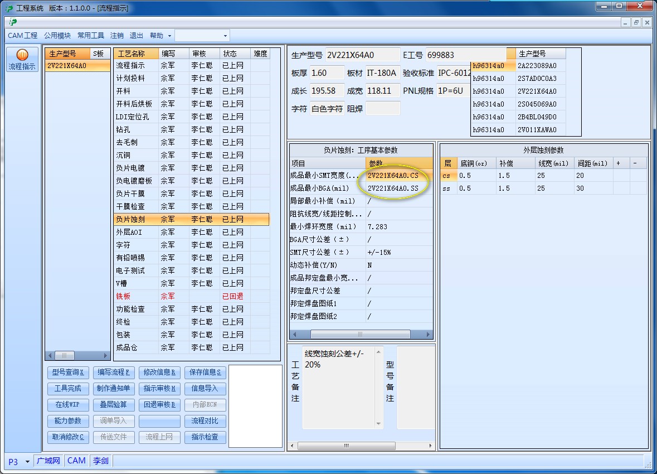Click the down arrow of the 工艺备注 scrollbar
The width and height of the screenshot is (657, 474).
click(x=378, y=424)
